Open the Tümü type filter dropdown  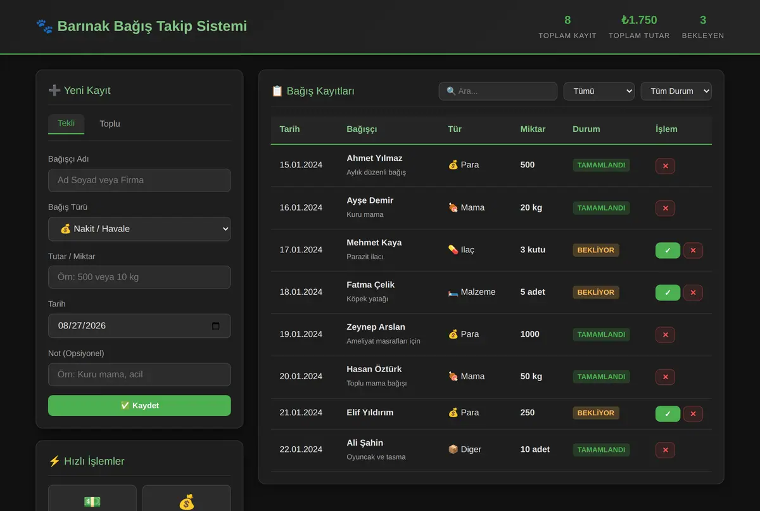(599, 91)
